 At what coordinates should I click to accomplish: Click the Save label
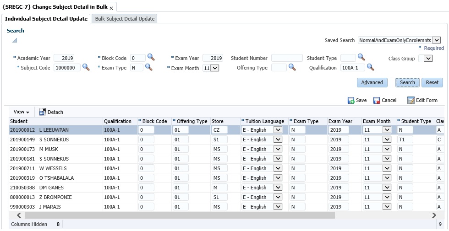(361, 100)
